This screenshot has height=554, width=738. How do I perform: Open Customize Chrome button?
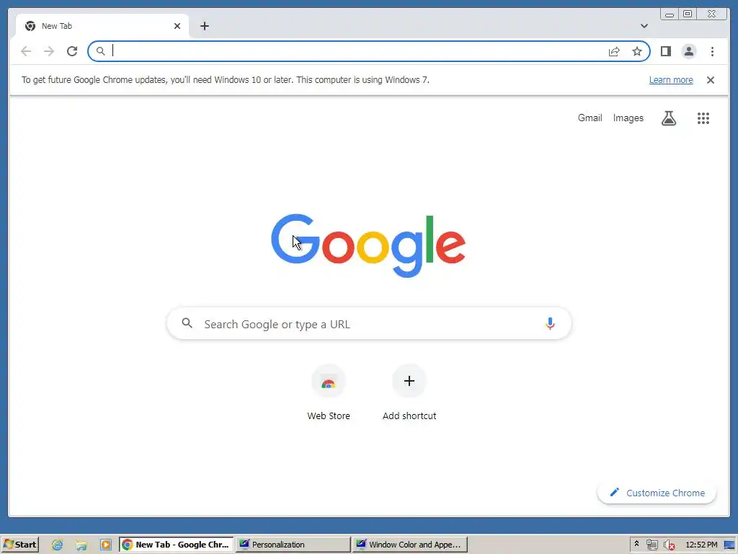pos(657,493)
